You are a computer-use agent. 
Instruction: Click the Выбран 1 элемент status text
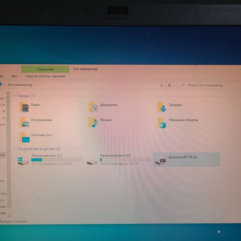pyautogui.click(x=14, y=221)
